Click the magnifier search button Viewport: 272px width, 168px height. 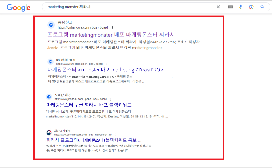[262, 7]
